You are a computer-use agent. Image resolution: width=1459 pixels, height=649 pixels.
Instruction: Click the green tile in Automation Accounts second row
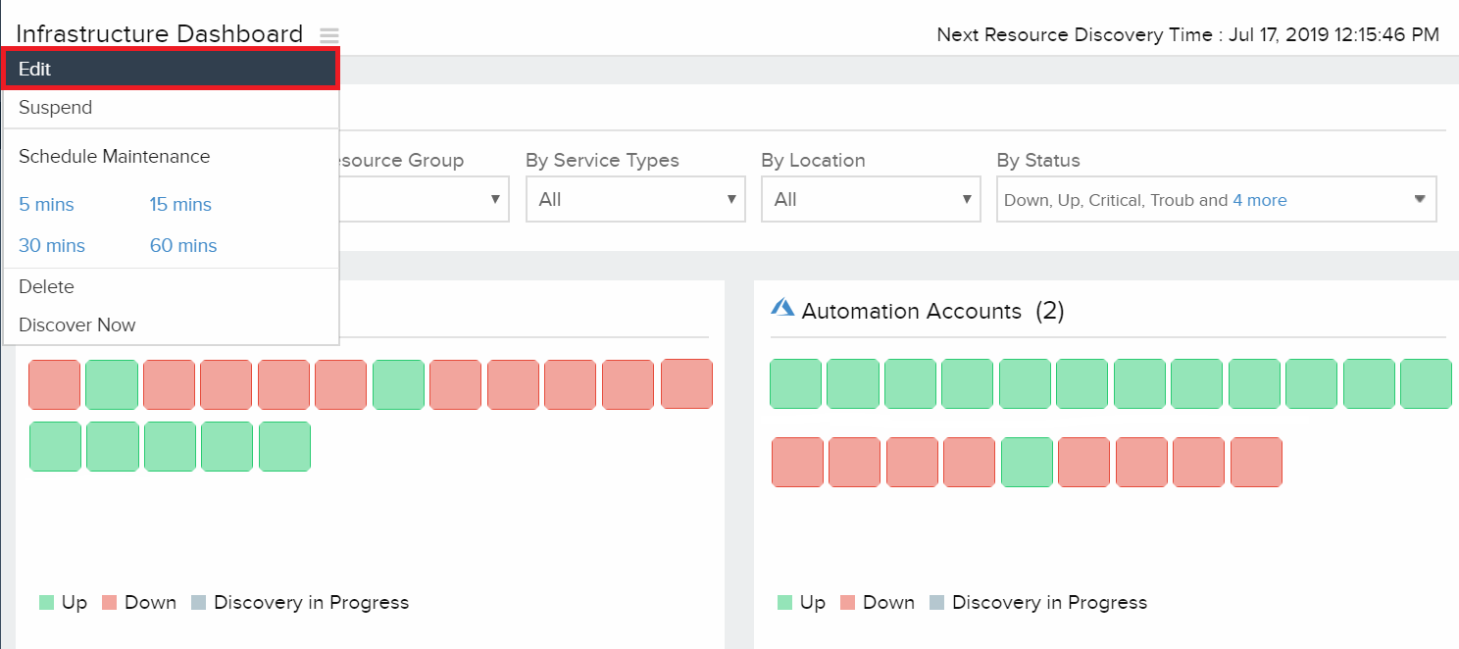(1027, 463)
